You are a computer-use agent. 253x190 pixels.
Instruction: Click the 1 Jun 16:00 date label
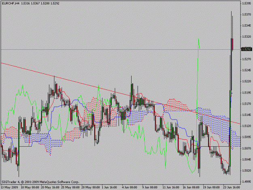pos(109,188)
